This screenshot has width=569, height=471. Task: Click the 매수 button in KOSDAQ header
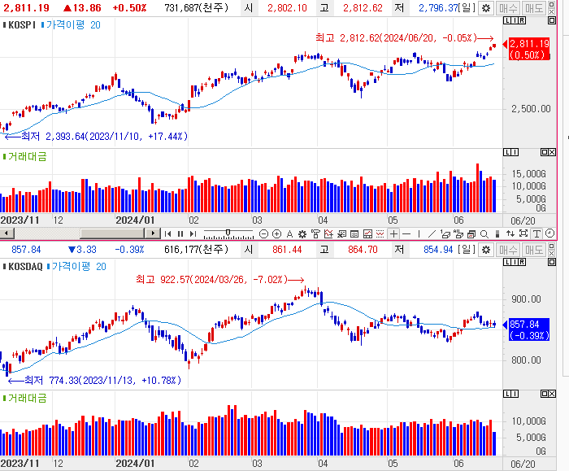[x=507, y=250]
